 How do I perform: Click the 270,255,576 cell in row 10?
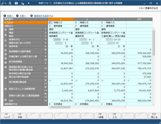87,68
